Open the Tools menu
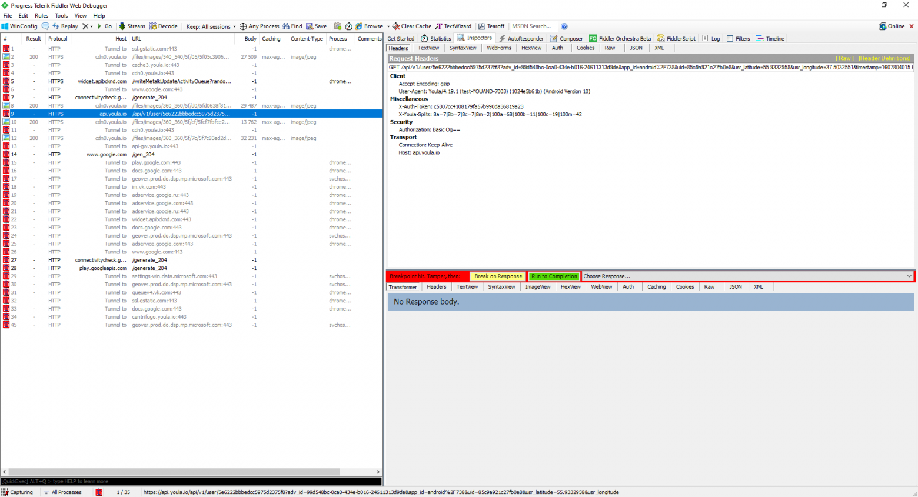This screenshot has height=497, width=918. click(x=62, y=16)
